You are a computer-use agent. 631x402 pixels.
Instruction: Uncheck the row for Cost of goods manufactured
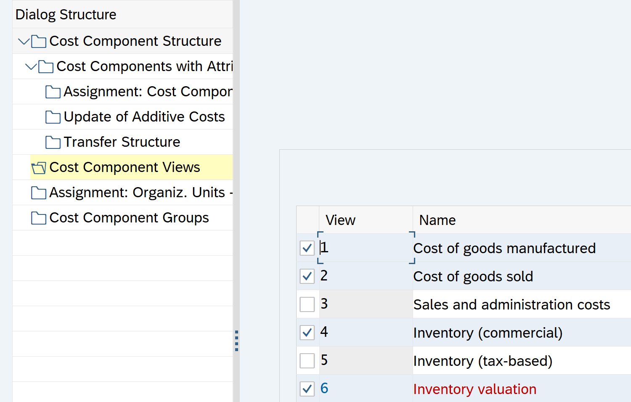click(x=307, y=248)
